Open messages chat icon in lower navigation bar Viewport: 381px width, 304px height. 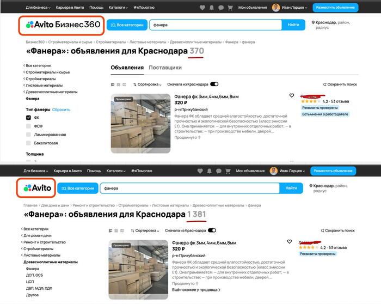click(x=219, y=171)
